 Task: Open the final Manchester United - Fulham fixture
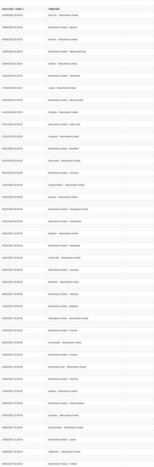tap(63, 464)
